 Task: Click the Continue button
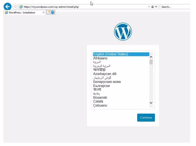click(146, 118)
